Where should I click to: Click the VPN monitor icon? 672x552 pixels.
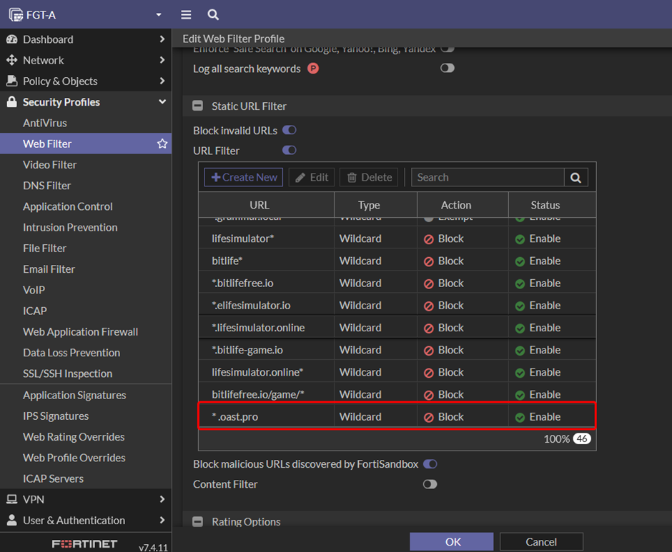(12, 499)
